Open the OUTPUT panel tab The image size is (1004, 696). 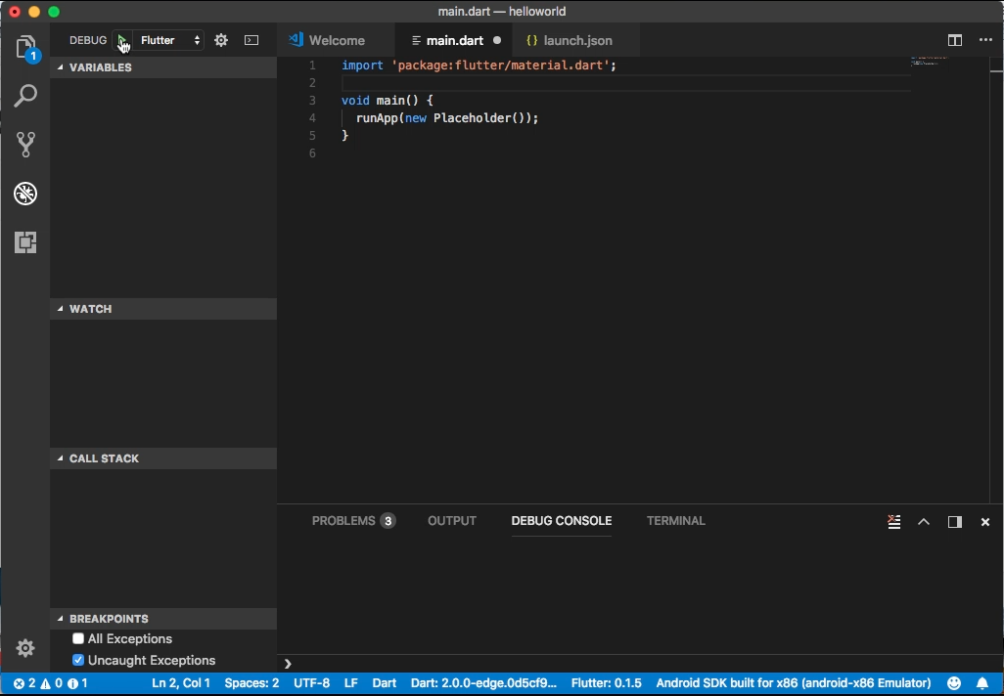tap(452, 521)
